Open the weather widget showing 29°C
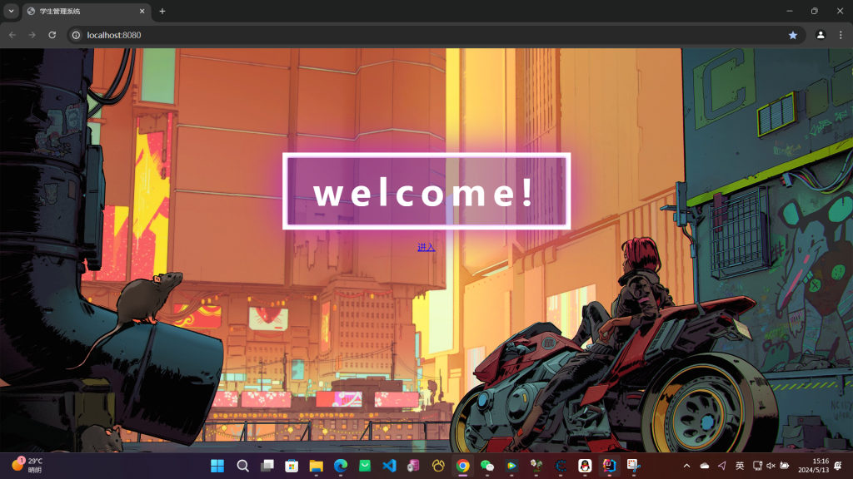853x479 pixels. coord(27,466)
